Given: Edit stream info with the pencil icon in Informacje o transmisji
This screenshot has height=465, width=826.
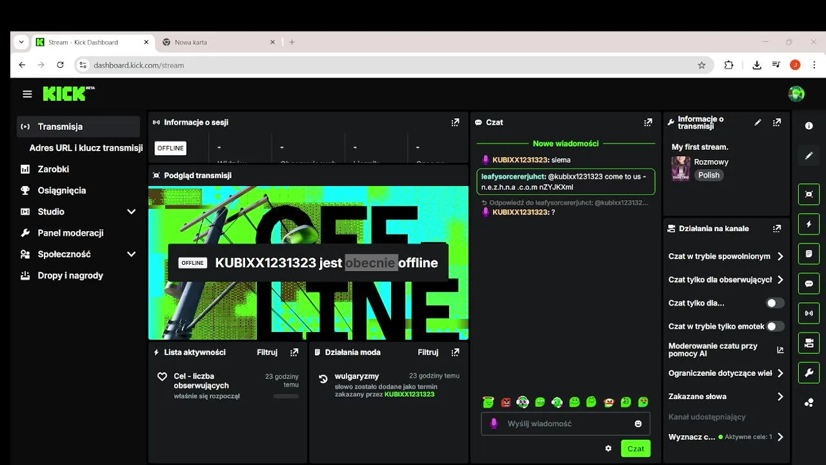Looking at the screenshot, I should pyautogui.click(x=758, y=122).
